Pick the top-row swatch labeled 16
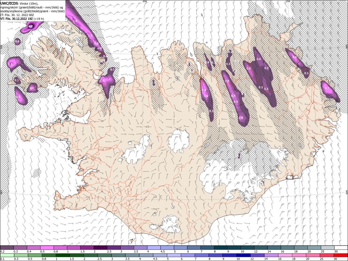The height and width of the screenshot is (261, 348). [287, 248]
